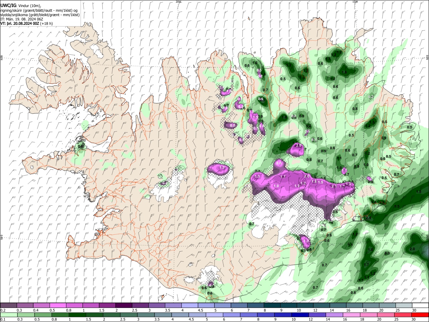Select the 2.4 value on the southeast coast
Image resolution: width=429 pixels, height=322 pixels.
coord(369,218)
